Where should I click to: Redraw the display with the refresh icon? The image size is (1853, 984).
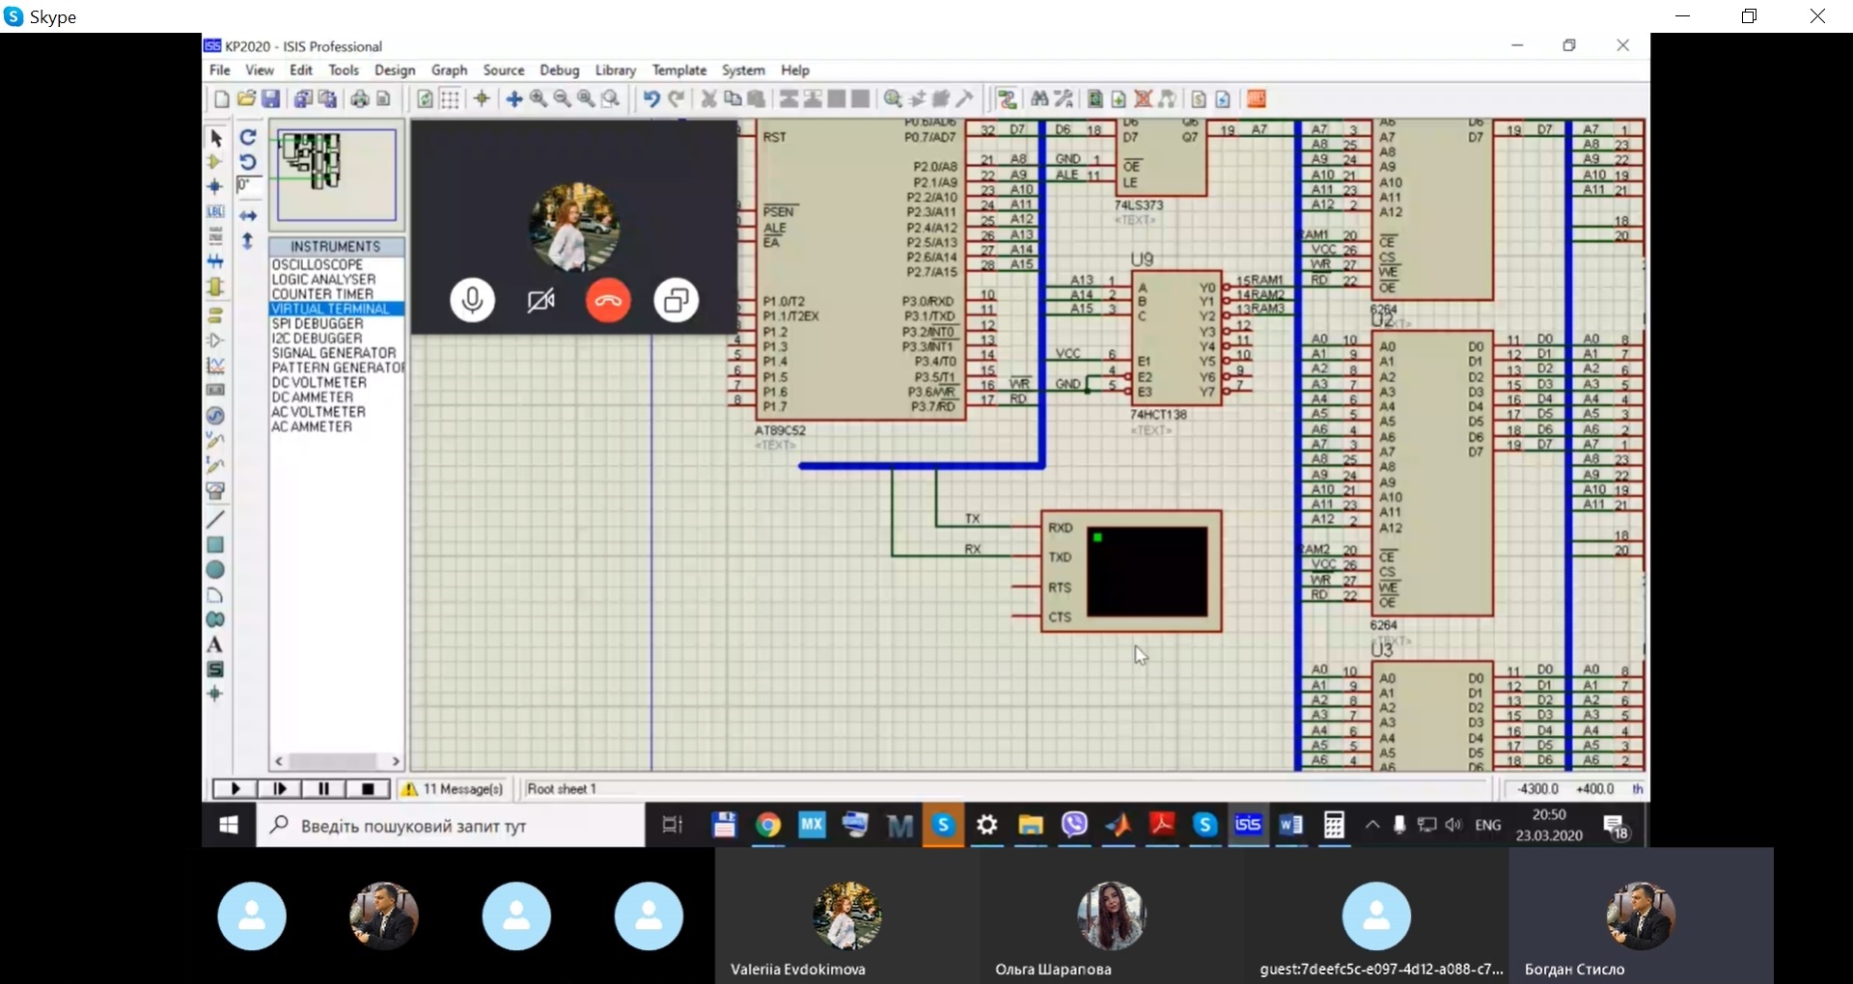coord(425,99)
